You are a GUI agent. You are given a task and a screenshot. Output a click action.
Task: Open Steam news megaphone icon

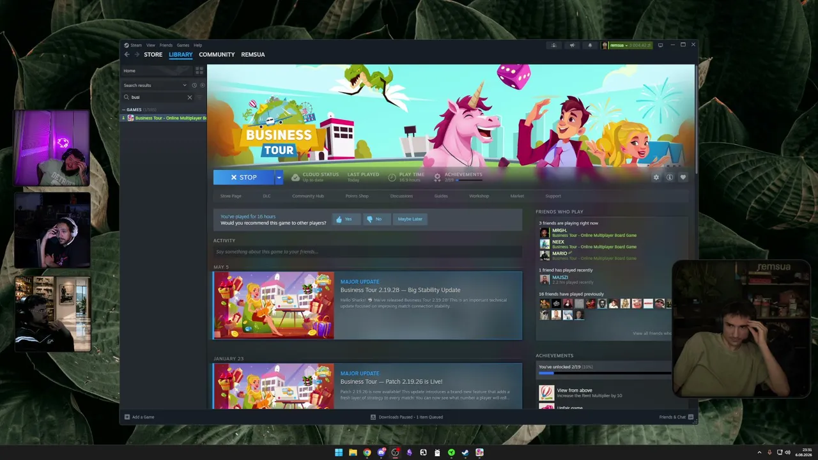(x=572, y=45)
